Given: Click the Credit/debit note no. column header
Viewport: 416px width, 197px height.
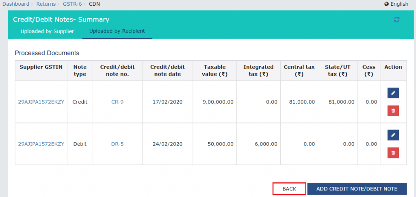Looking at the screenshot, I should pyautogui.click(x=117, y=71).
